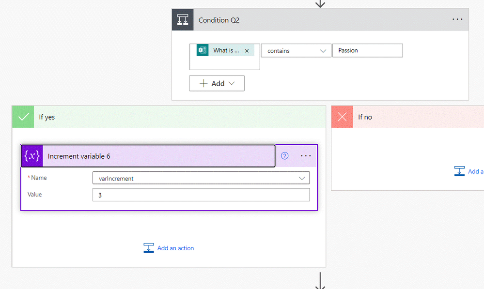Open Increment variable 6 ellipsis menu
The width and height of the screenshot is (484, 289).
pyautogui.click(x=306, y=156)
